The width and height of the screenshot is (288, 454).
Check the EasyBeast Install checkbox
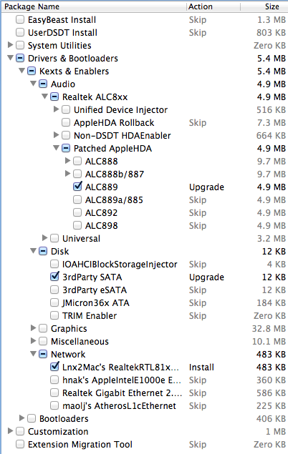coord(20,20)
